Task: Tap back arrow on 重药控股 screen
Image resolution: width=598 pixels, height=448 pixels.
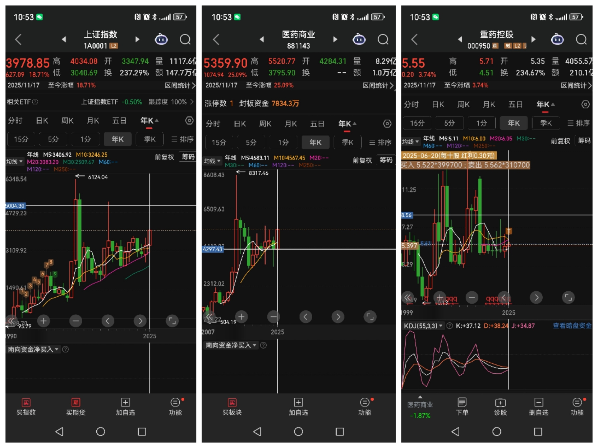Action: pyautogui.click(x=414, y=39)
